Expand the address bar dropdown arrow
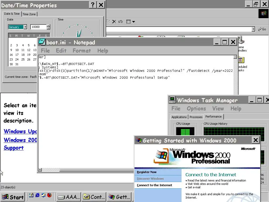 point(254,29)
